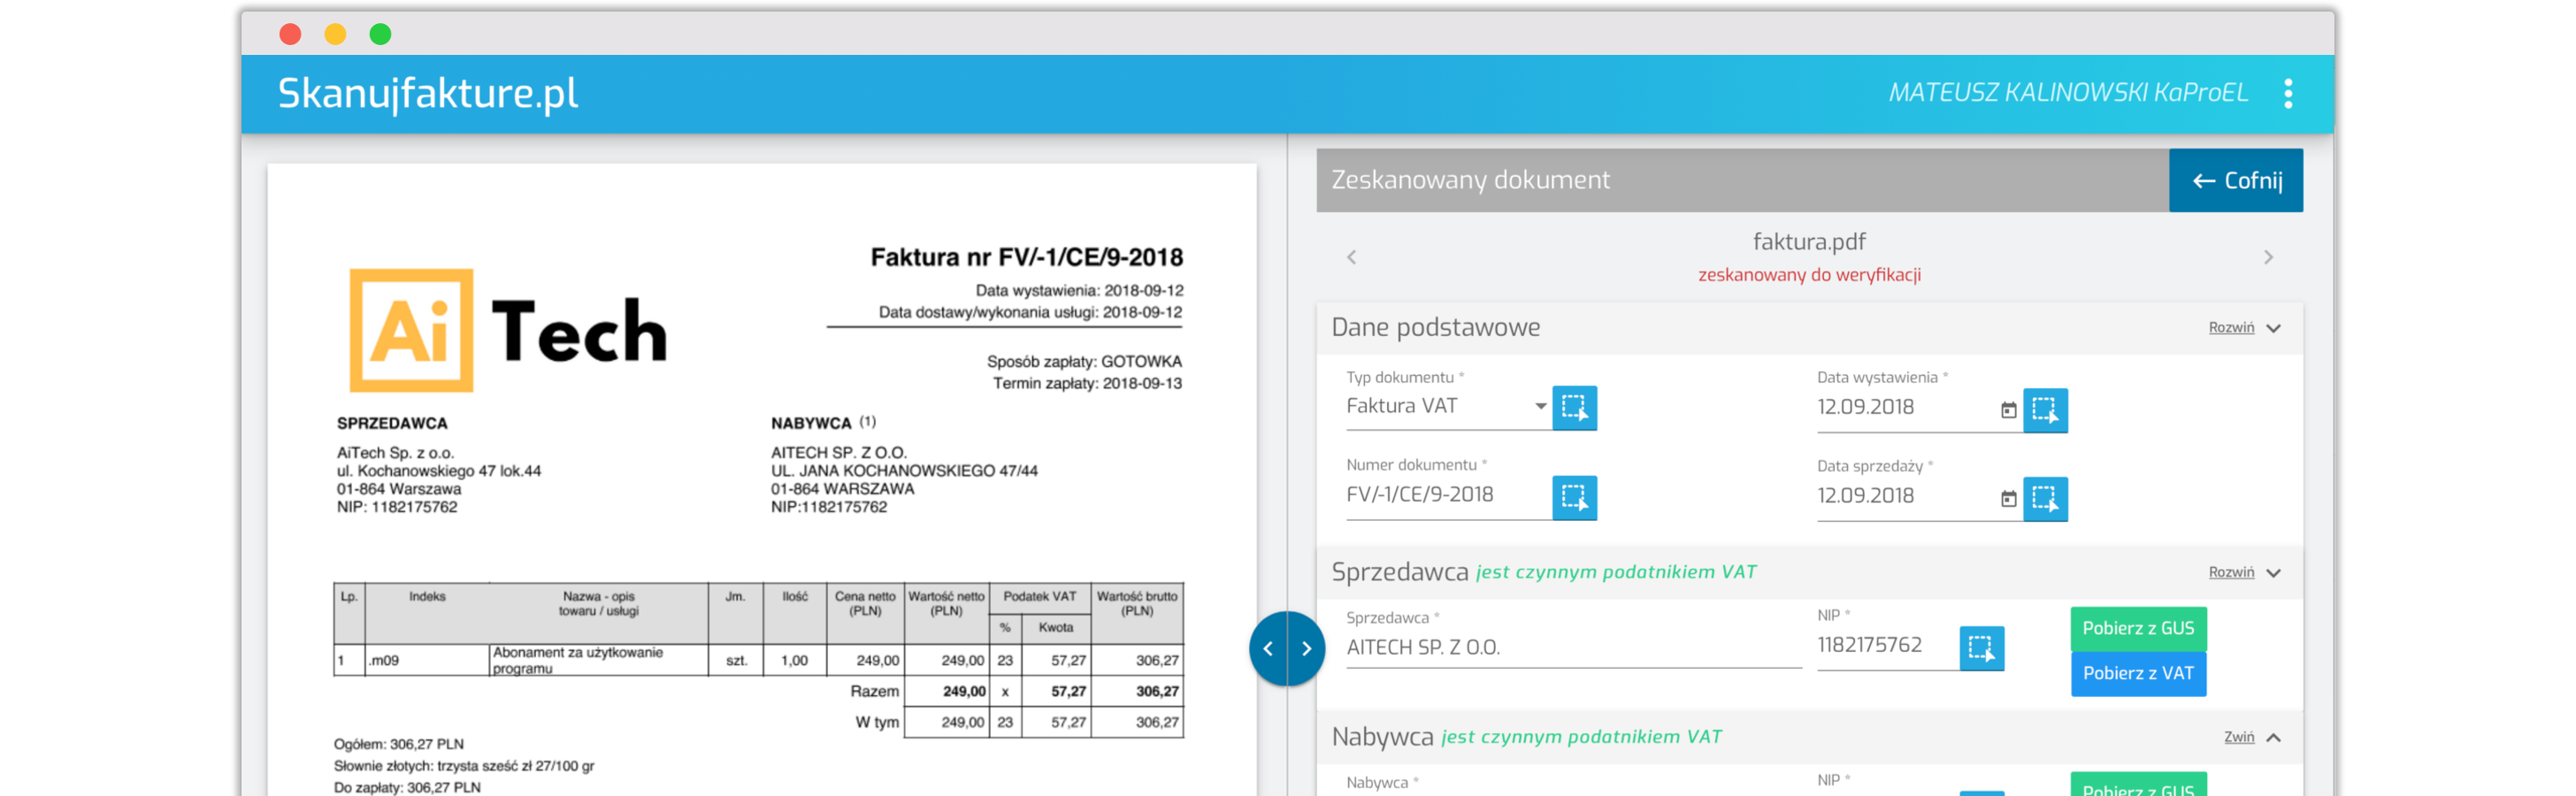
Task: Go to the previous document with the left arrow
Action: tap(1351, 256)
